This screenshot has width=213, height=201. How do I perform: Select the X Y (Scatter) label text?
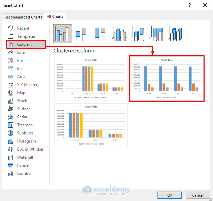[28, 85]
